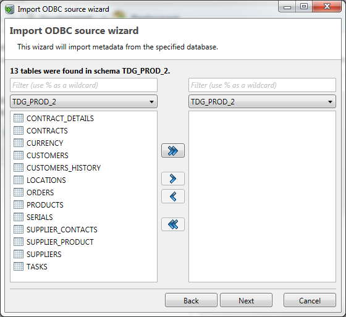
Task: Focus the left table filter field
Action: click(x=83, y=85)
